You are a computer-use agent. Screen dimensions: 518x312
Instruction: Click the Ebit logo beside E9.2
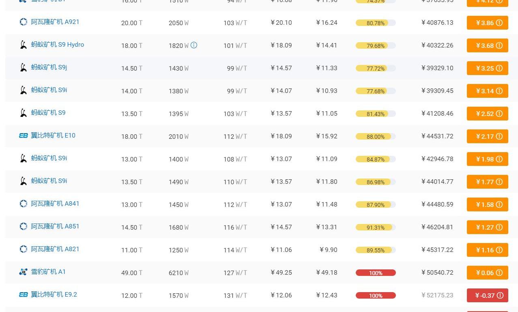(x=24, y=295)
